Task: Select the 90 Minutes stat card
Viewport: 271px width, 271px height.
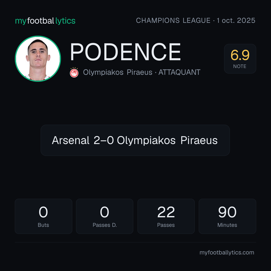Action: coord(227,216)
